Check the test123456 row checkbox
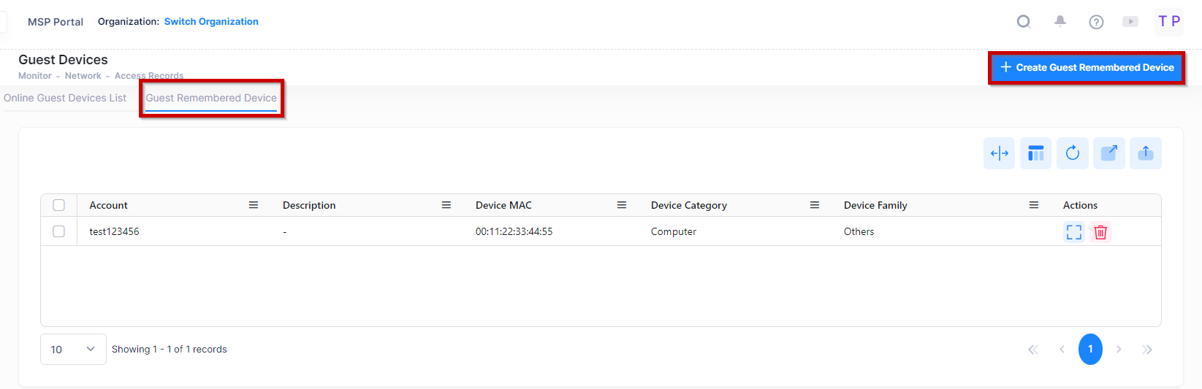1202x389 pixels. tap(59, 231)
